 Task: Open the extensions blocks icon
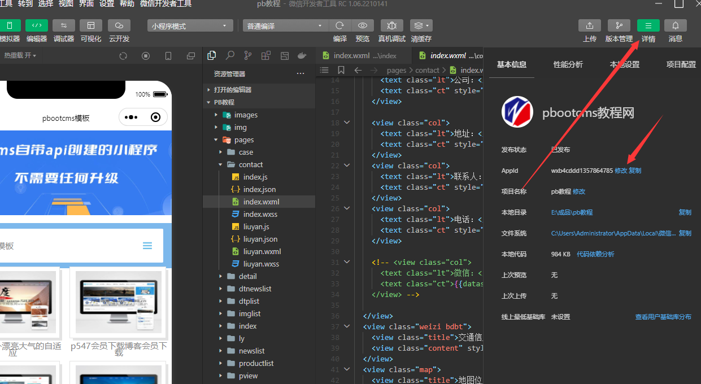(x=266, y=55)
